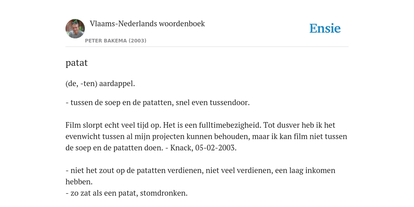This screenshot has height=207, width=414.
Task: Click the '(de, -ten)' grammatical note
Action: 81,84
